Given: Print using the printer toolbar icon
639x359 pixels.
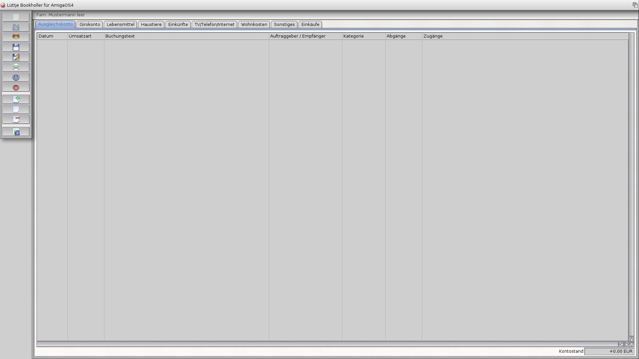Looking at the screenshot, I should click(16, 67).
